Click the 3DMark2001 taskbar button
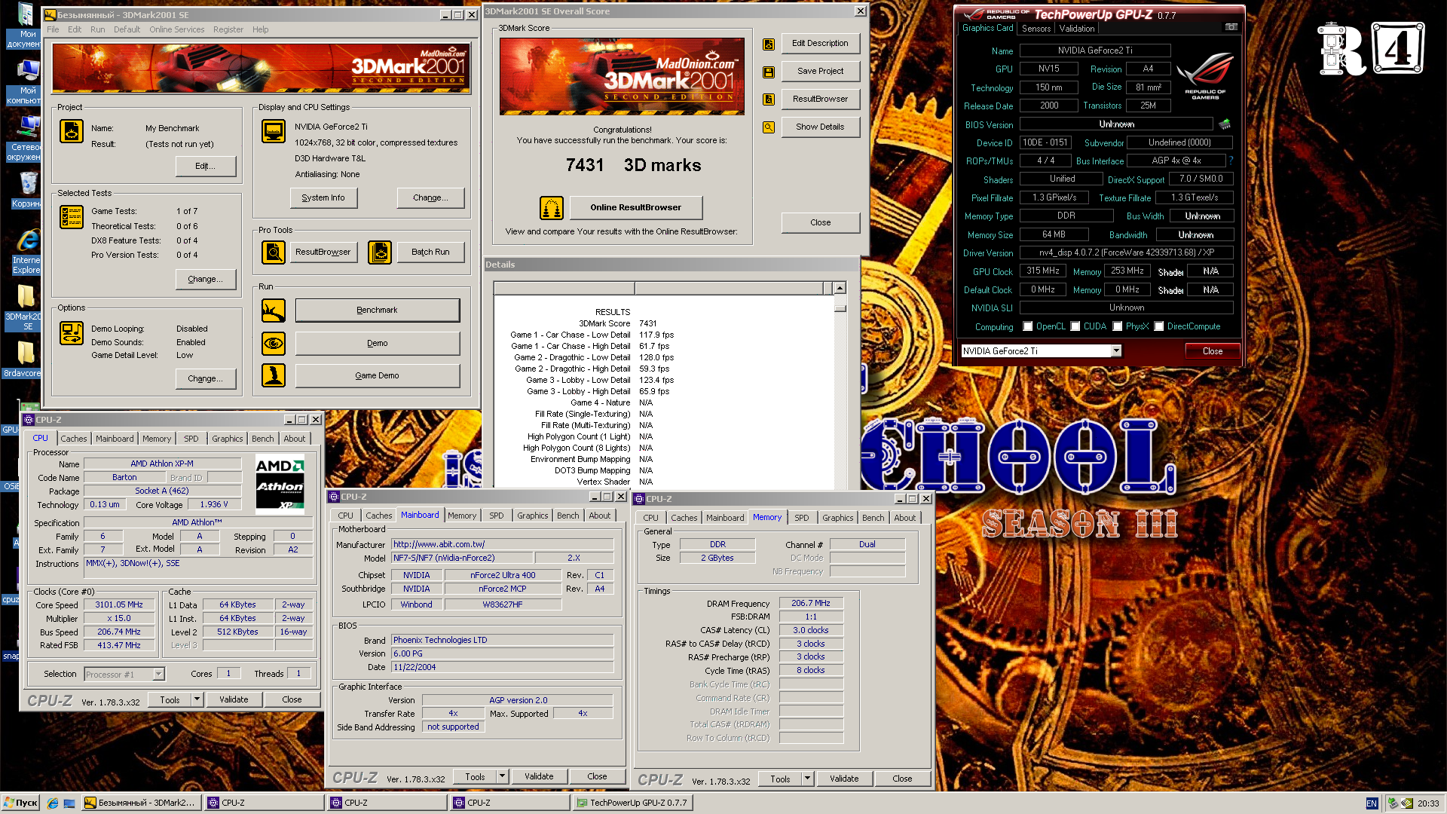 click(x=140, y=803)
